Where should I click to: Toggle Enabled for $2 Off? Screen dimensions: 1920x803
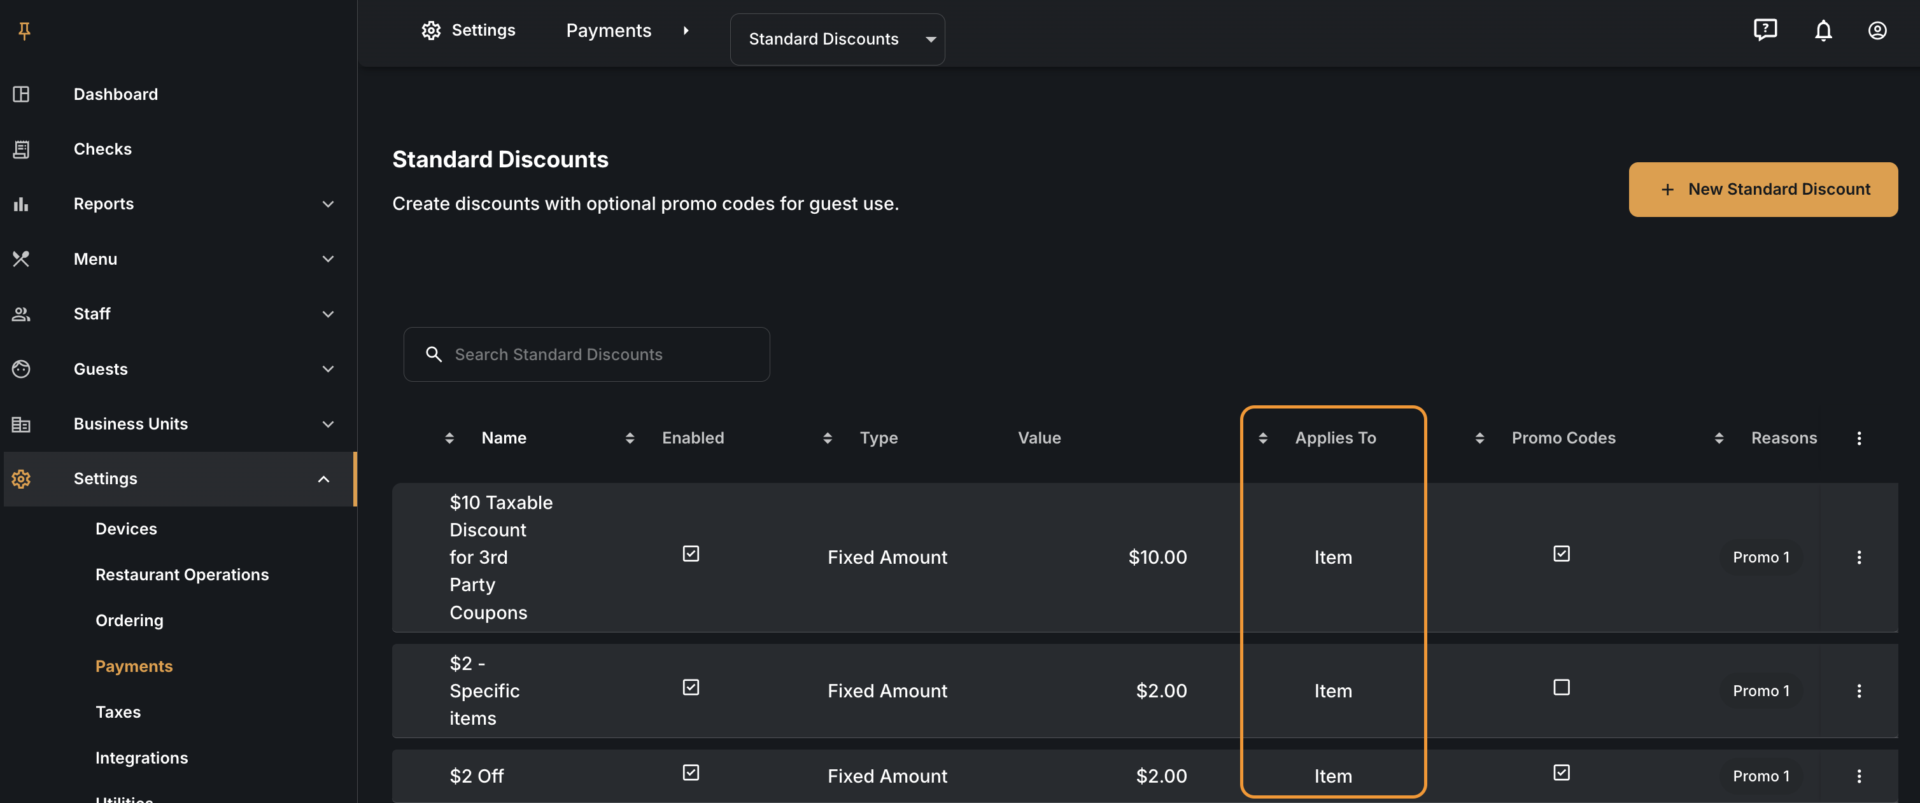[x=691, y=772]
